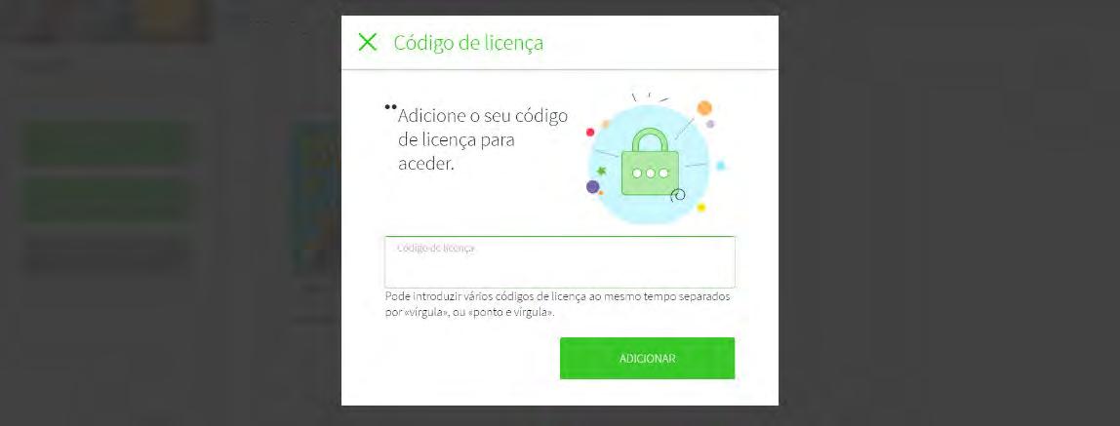
Task: Click the heading Adicione o seu código
Action: pyautogui.click(x=483, y=116)
